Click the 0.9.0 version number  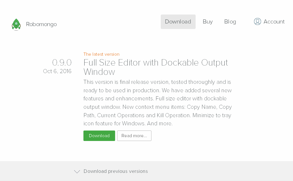pyautogui.click(x=62, y=62)
